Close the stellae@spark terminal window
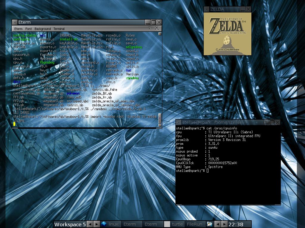 pos(278,122)
